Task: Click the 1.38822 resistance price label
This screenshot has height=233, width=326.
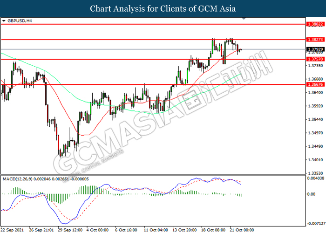Action: (315, 24)
